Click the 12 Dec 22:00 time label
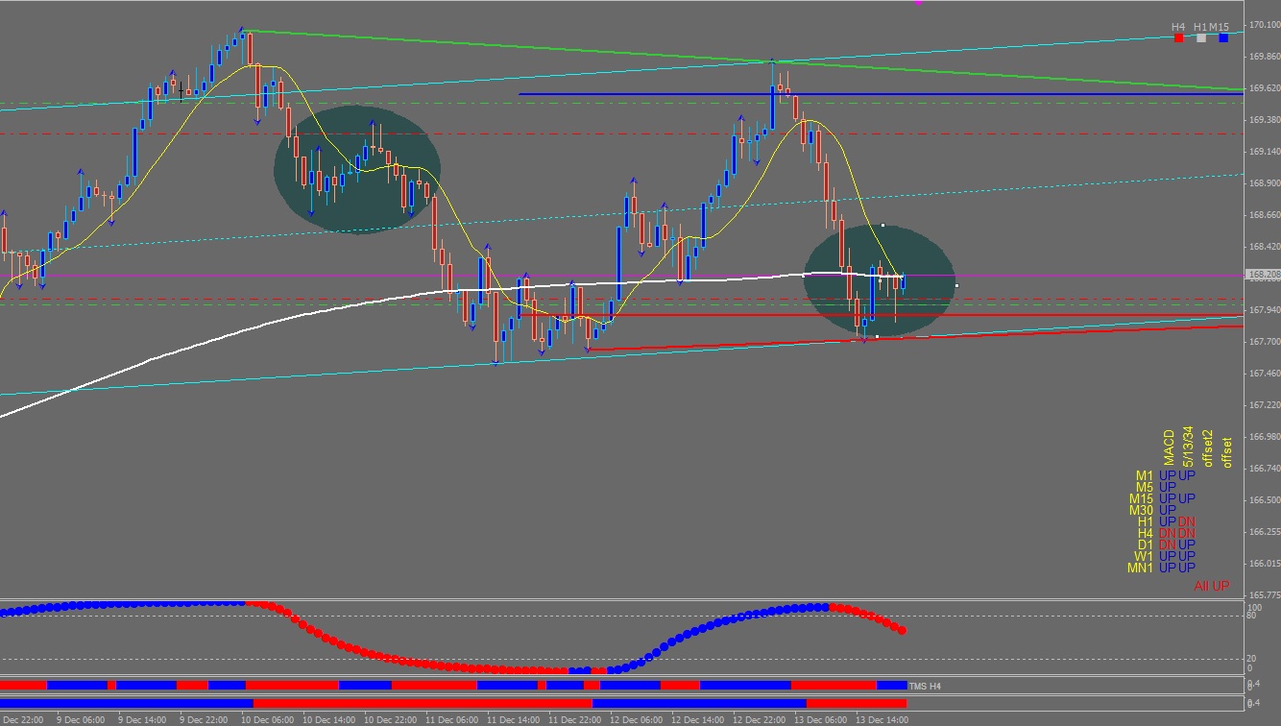This screenshot has width=1281, height=726. coord(760,719)
